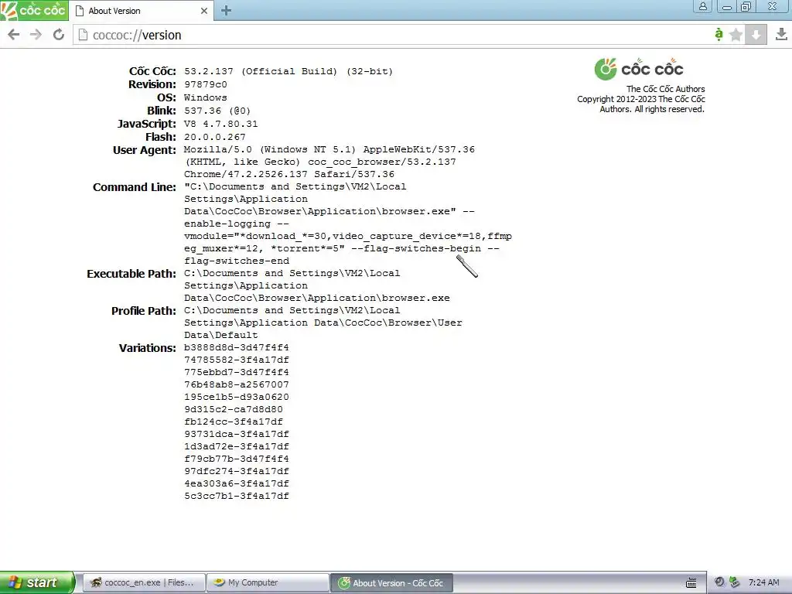This screenshot has width=792, height=594.
Task: Click the second system tray icon next to the clock
Action: point(735,582)
